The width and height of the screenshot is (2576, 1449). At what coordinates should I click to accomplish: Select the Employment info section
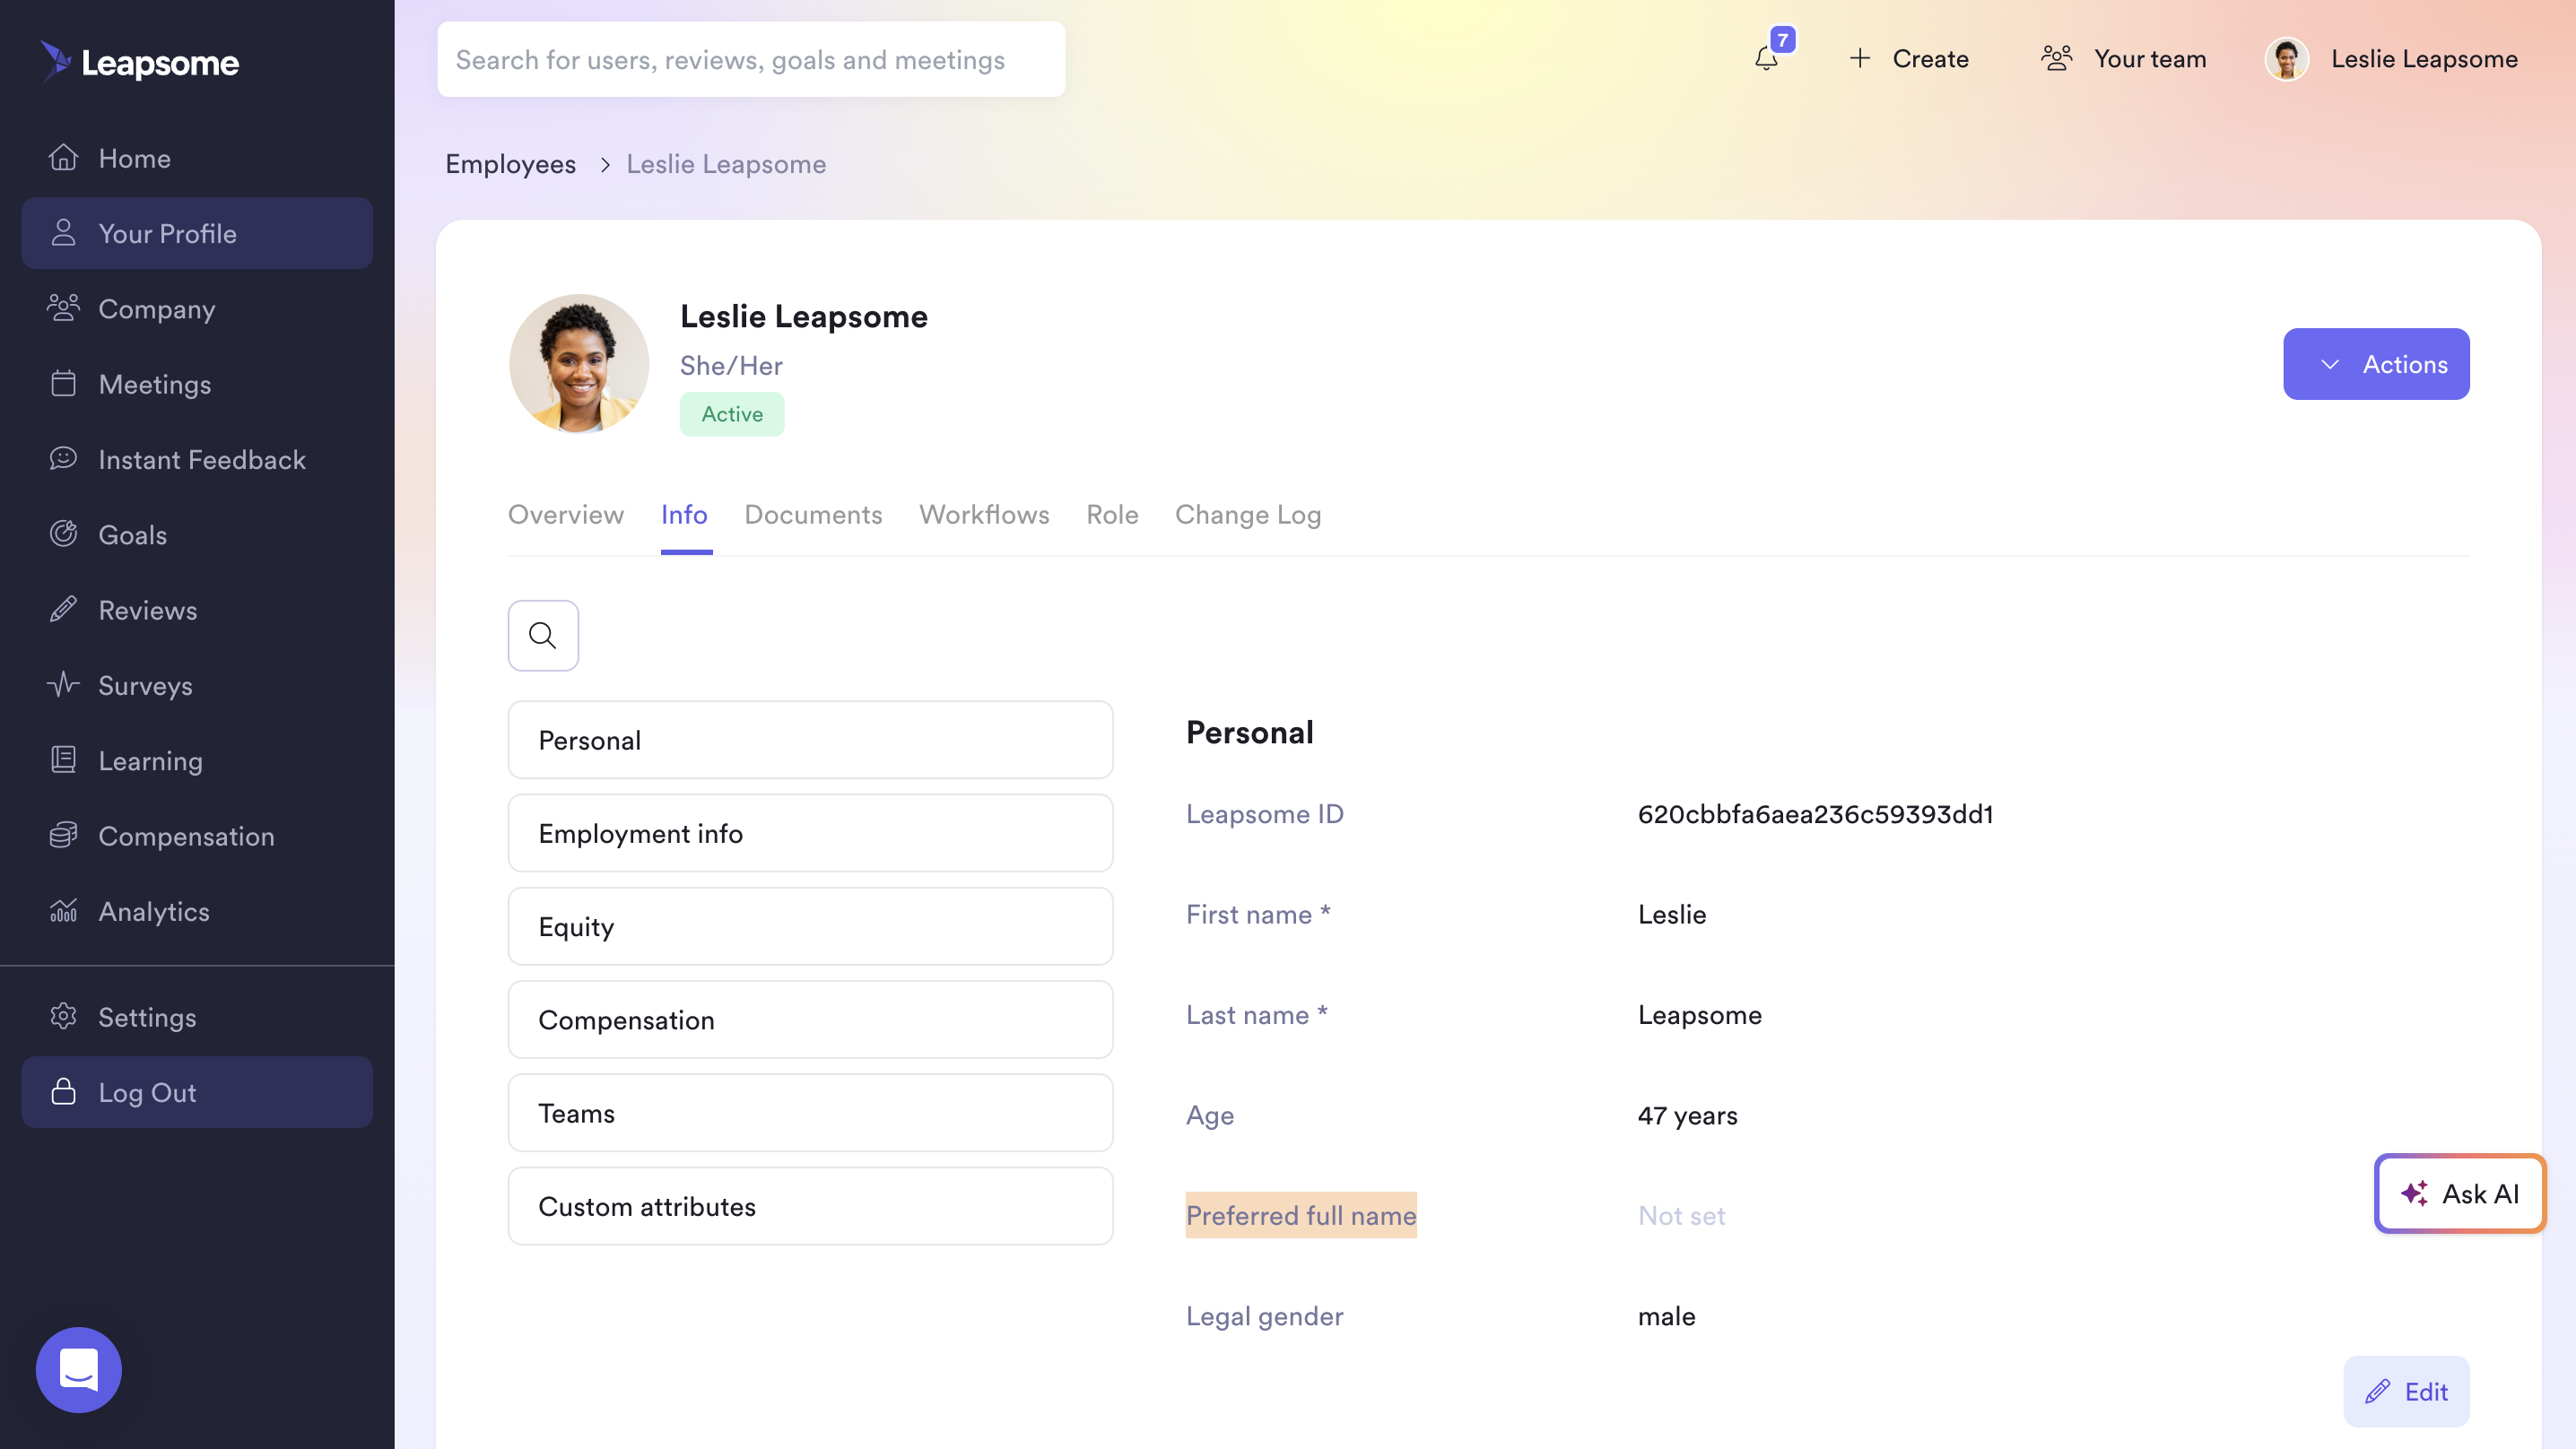[810, 833]
